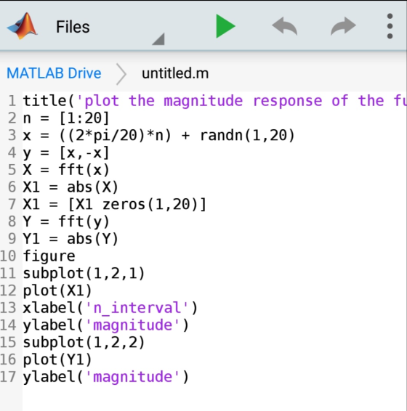Screen dimensions: 407x411
Task: Go to MATLAB Drive breadcrumb link
Action: pos(54,73)
